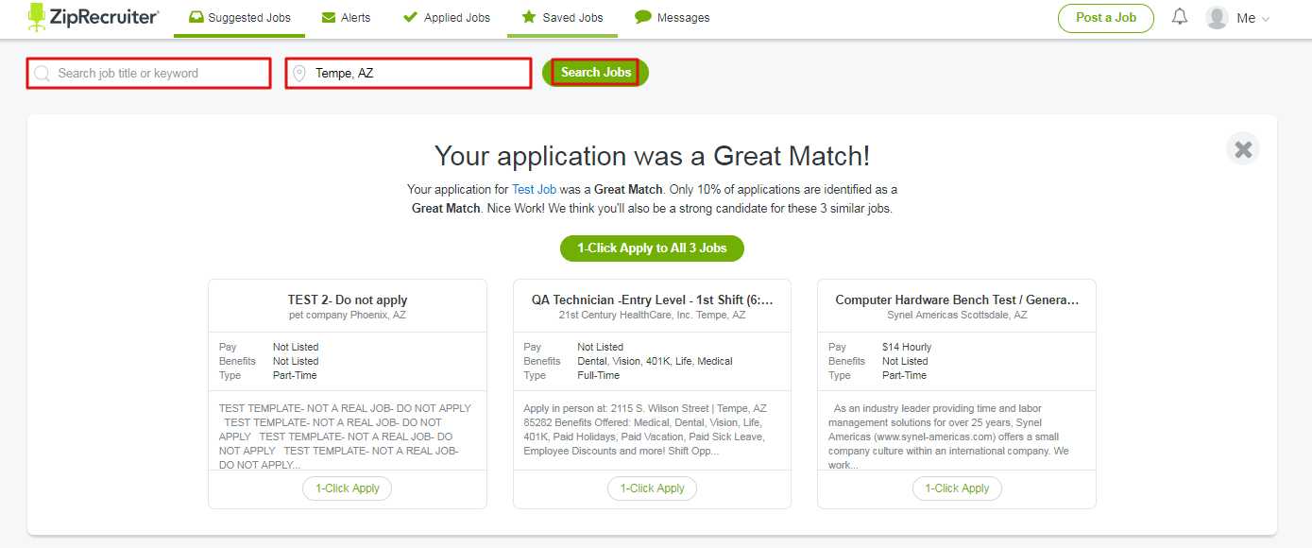Click the user profile avatar
This screenshot has height=548, width=1312.
coord(1217,18)
